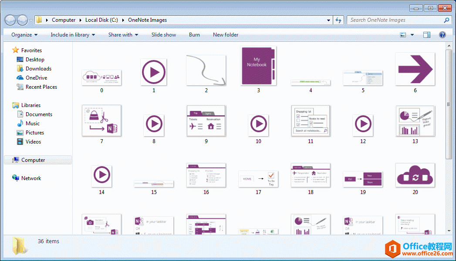Create a folder with the New folder button
Viewport: 456px width, 261px height.
pos(226,34)
